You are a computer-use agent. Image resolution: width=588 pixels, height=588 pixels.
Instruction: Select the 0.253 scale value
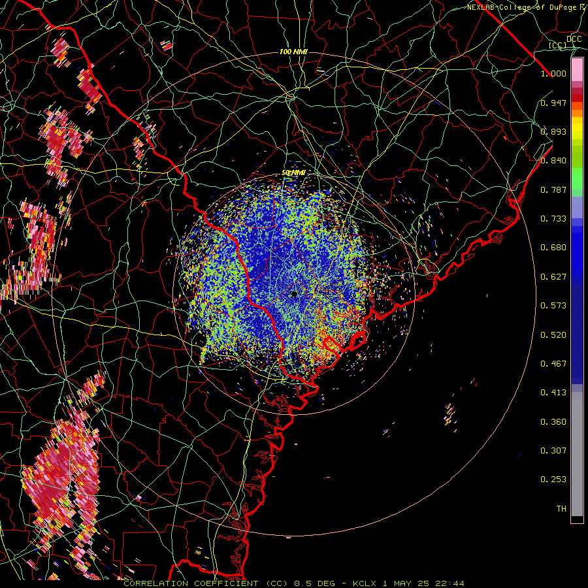(553, 480)
